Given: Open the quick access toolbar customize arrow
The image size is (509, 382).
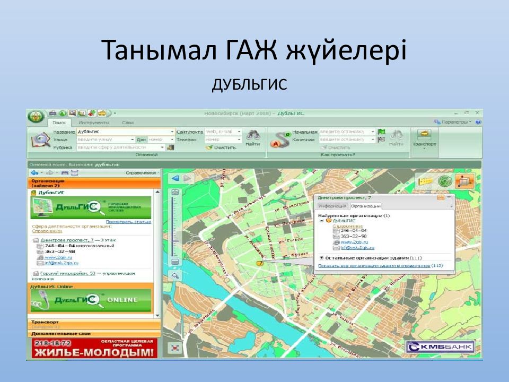Looking at the screenshot, I should pyautogui.click(x=115, y=114).
